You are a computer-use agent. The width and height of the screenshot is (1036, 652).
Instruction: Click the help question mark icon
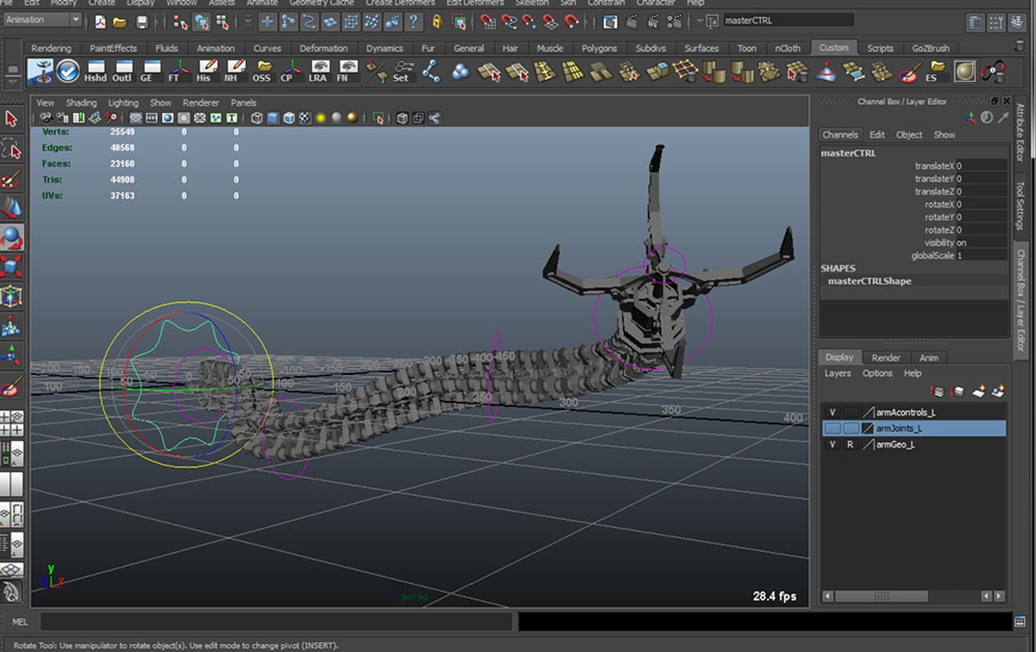pos(413,22)
